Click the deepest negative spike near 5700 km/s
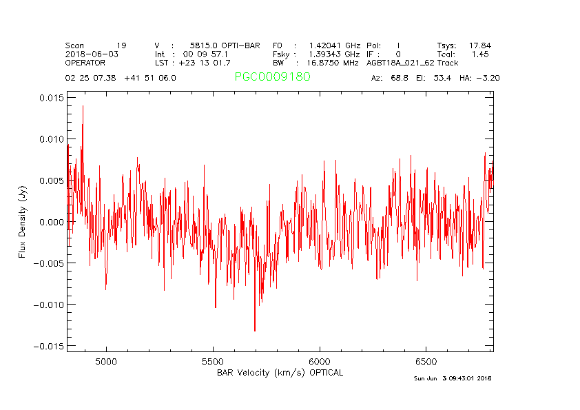 point(255,329)
